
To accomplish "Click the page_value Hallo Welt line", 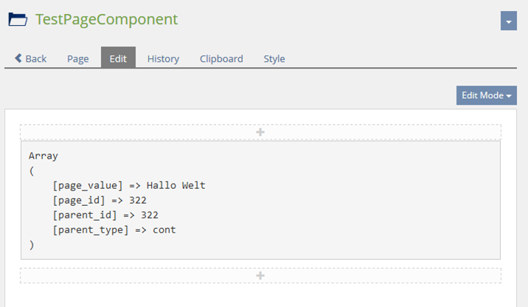I will click(128, 185).
